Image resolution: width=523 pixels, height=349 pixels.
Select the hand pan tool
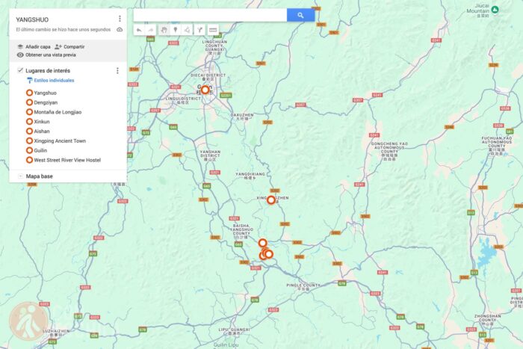(164, 30)
